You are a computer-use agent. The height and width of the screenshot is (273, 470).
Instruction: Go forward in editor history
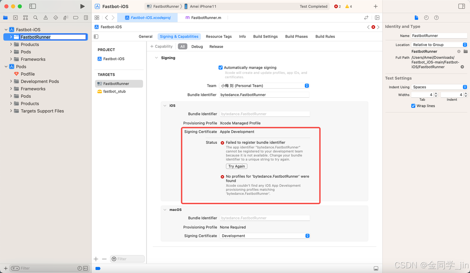pos(113,18)
